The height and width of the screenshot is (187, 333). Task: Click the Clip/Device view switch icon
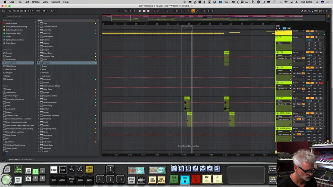point(136,170)
